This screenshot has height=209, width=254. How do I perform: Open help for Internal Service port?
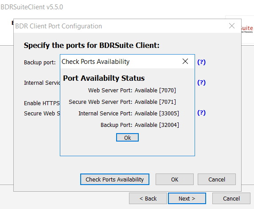click(201, 83)
